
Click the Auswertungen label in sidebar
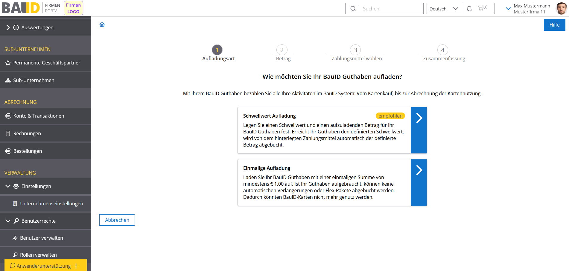click(x=37, y=27)
